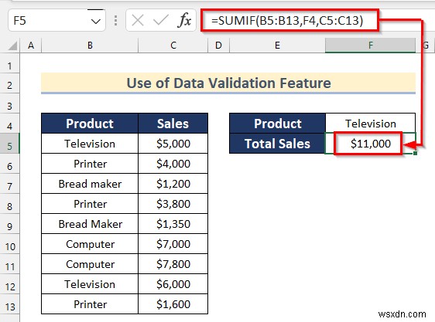Screen dimensions: 435x322
Task: Click the Use of Data Validation Feature title
Action: 228,83
